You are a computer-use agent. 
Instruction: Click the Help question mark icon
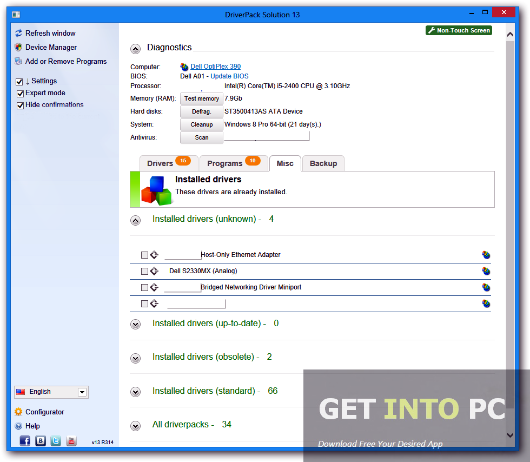18,426
